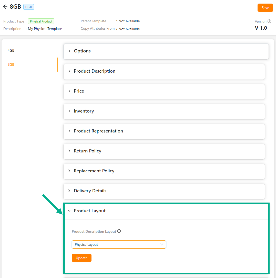Open the PhysicalLayout dropdown
Screen dimensions: 276x278
point(119,244)
